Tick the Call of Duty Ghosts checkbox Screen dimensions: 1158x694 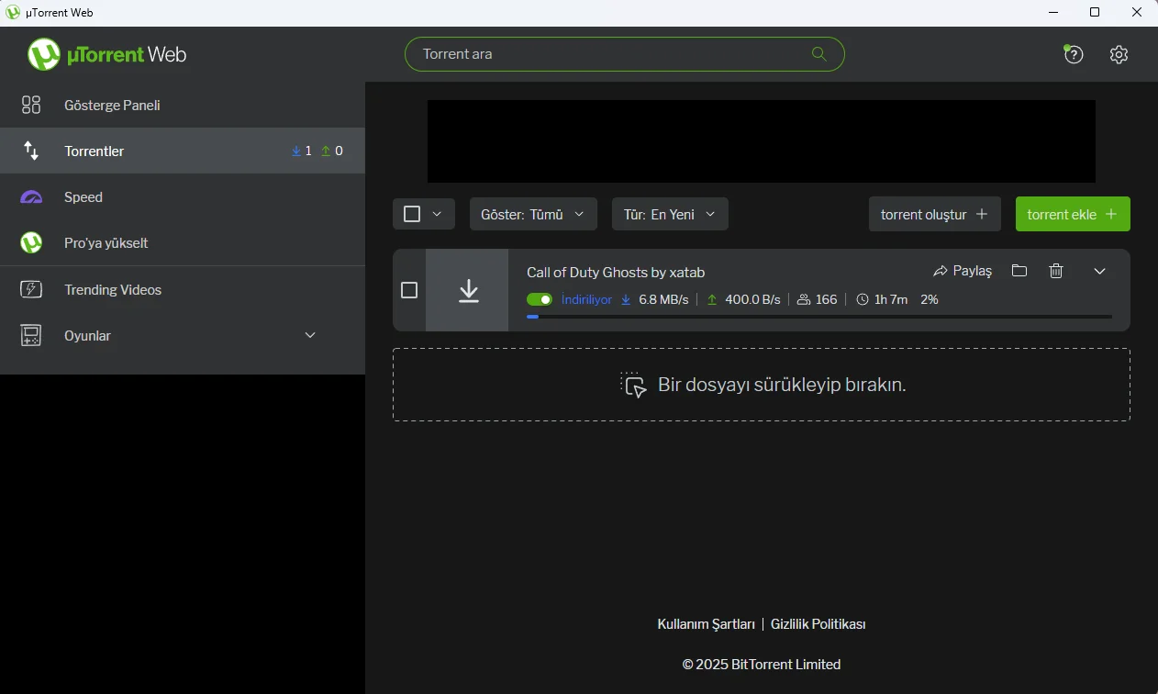[409, 290]
